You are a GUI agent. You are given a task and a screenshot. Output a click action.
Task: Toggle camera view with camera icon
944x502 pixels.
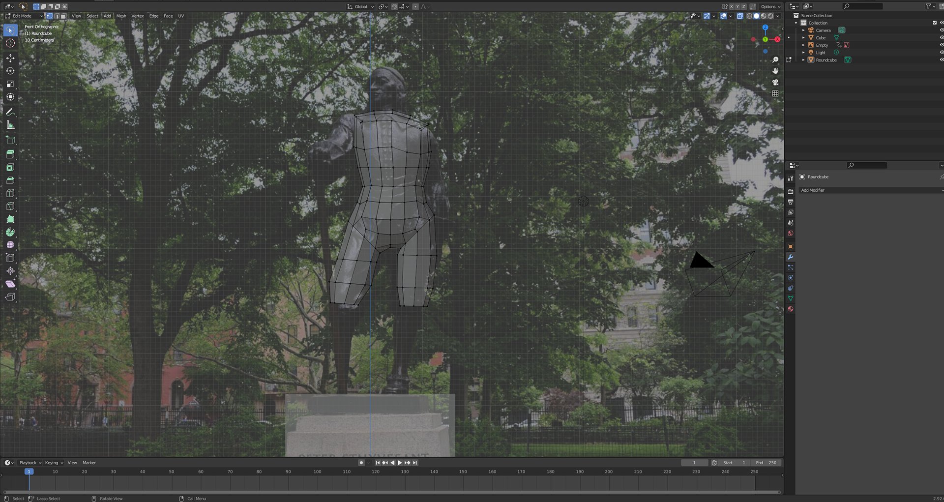pos(775,82)
